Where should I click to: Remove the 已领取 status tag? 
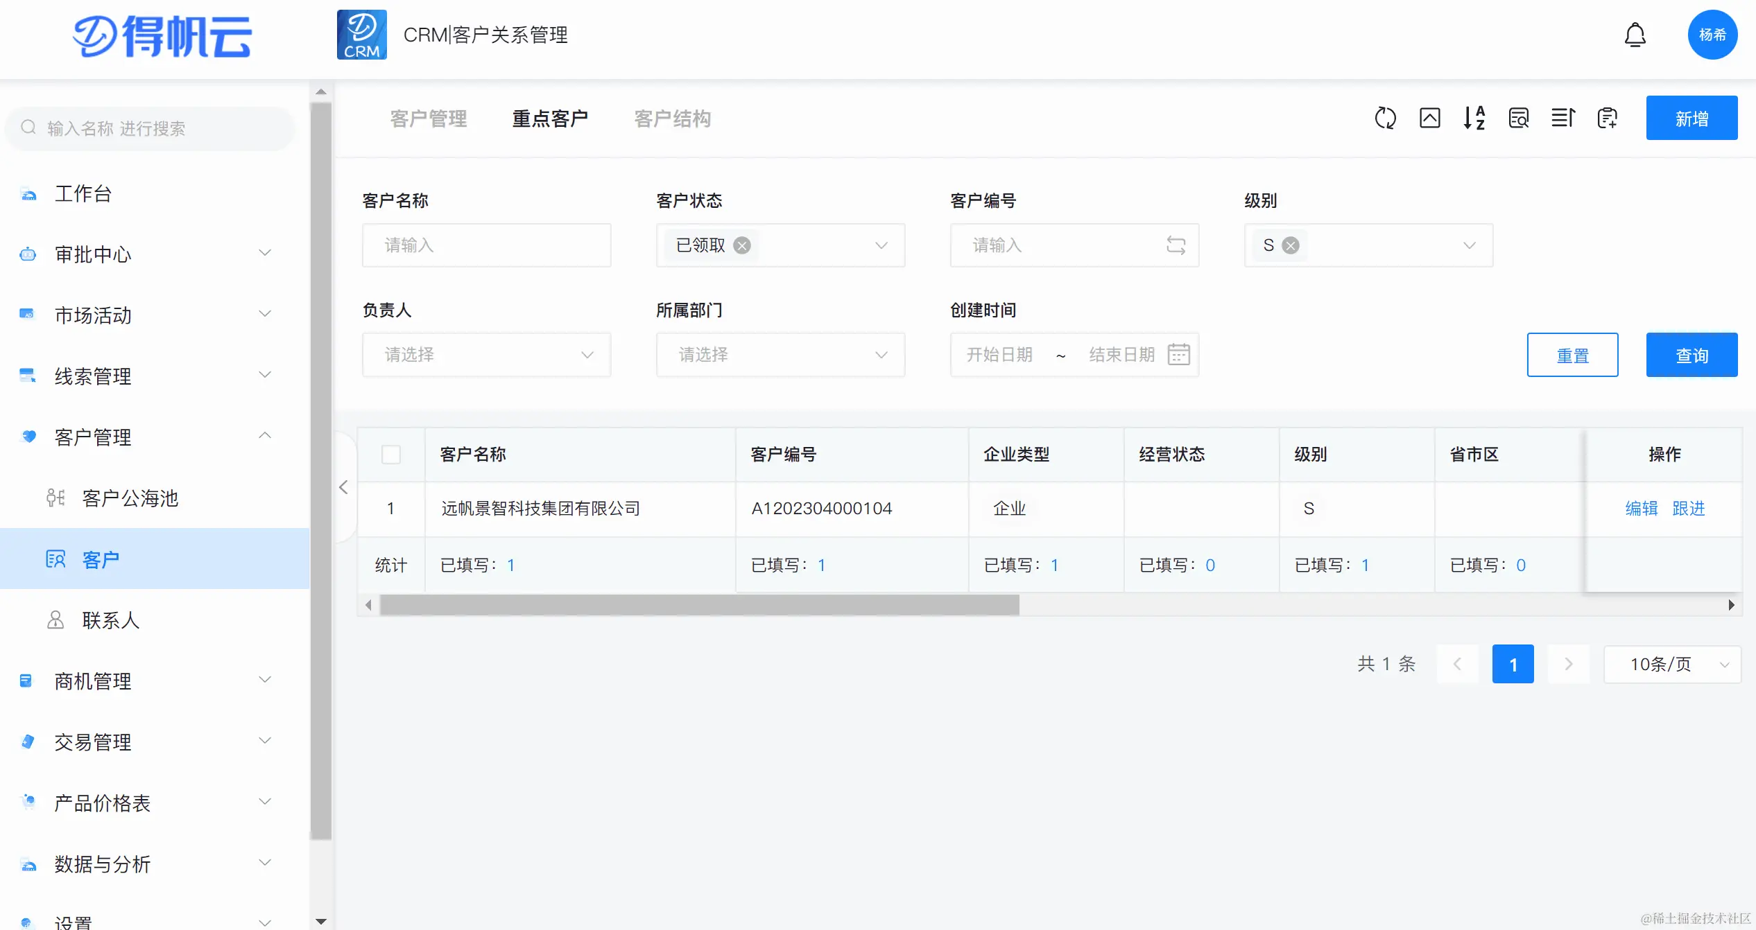[742, 245]
